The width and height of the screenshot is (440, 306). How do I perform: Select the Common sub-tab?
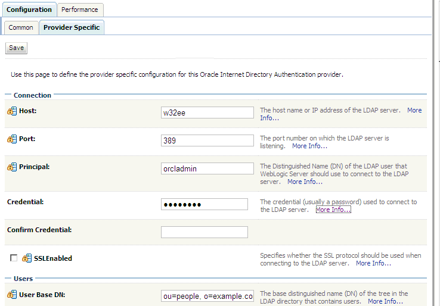(x=21, y=27)
